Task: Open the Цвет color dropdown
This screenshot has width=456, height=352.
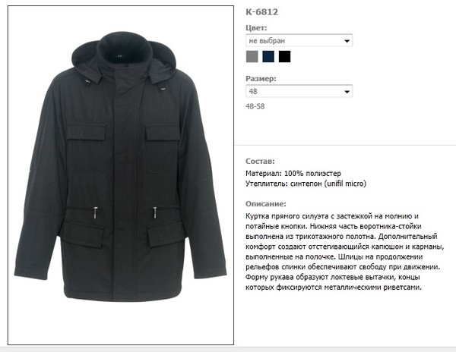Action: pyautogui.click(x=299, y=41)
